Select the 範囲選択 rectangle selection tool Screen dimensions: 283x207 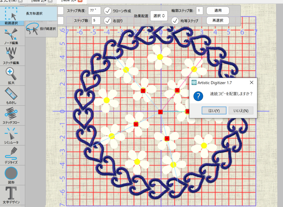click(x=11, y=15)
